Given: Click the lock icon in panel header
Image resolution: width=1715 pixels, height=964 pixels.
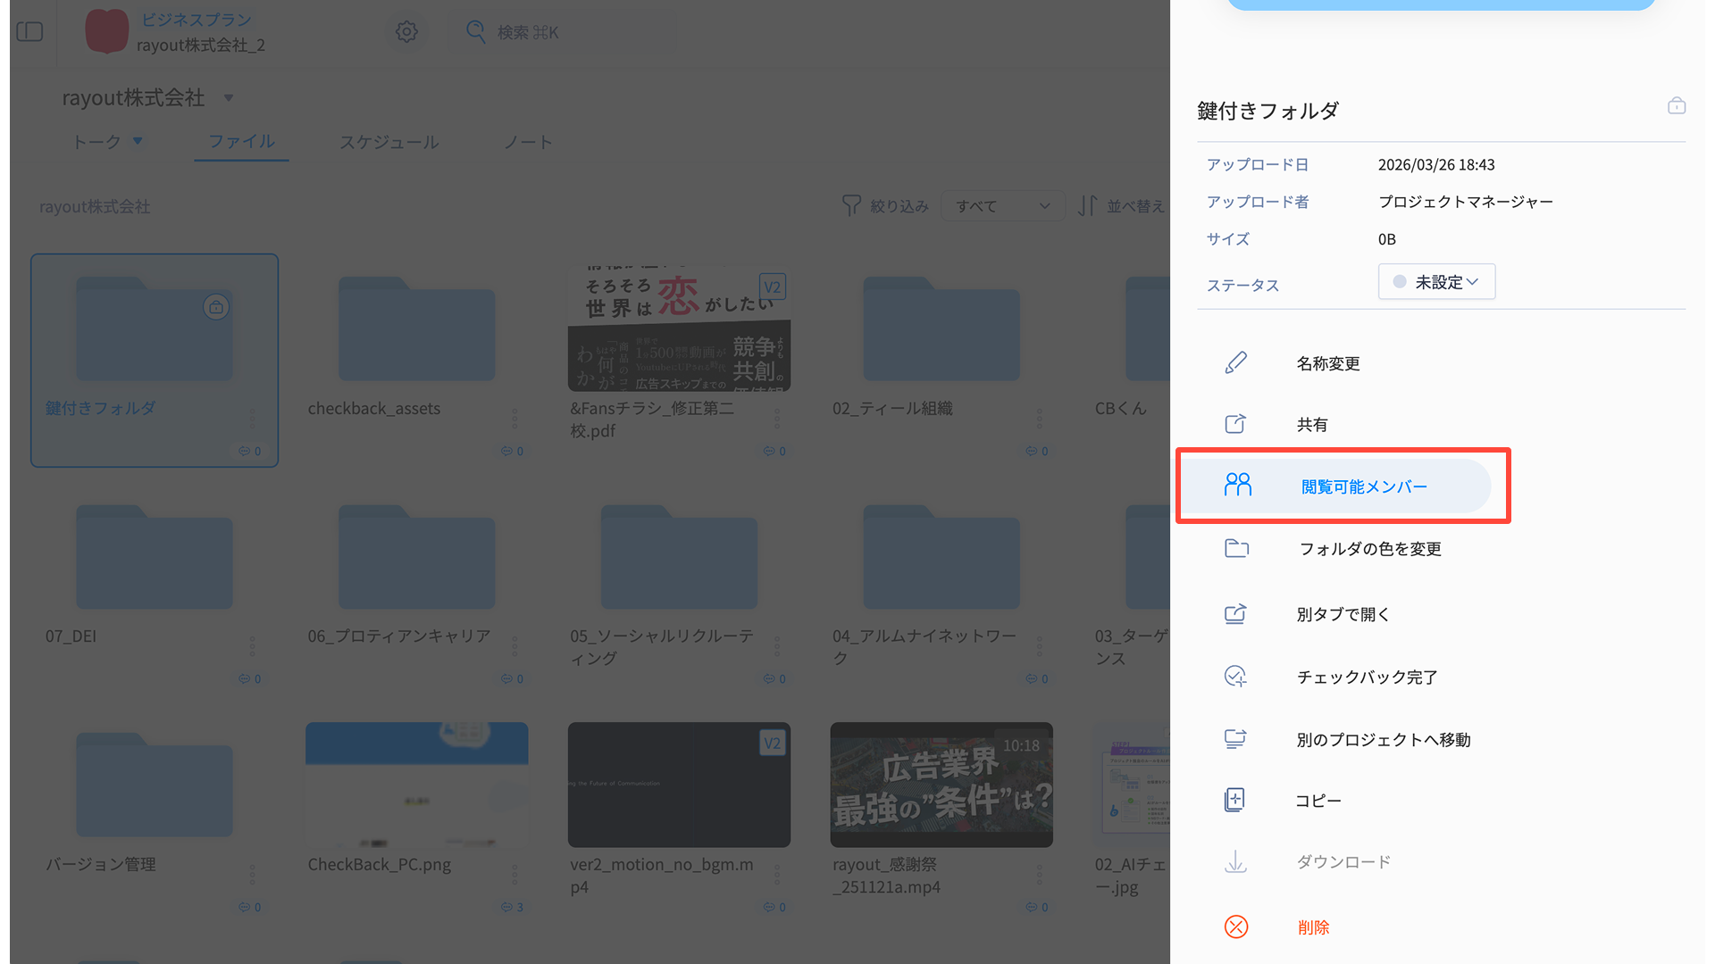Looking at the screenshot, I should click(1677, 106).
